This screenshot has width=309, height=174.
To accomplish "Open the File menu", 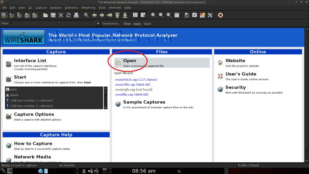I will coord(4,8).
